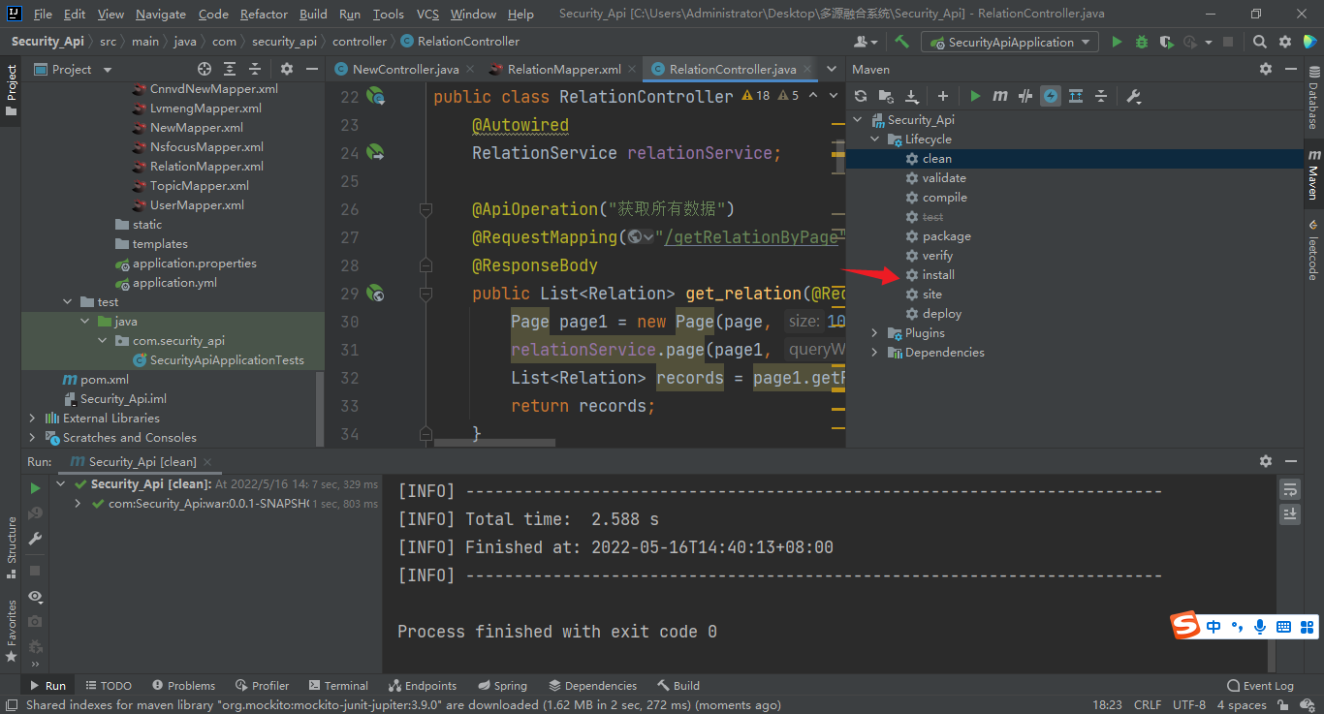Open the VCS menu
This screenshot has height=714, width=1324.
coord(427,15)
